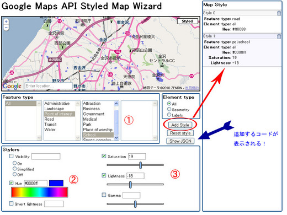Delete Style 0 with its trash icon
Screen dimensions: 287x215
[279, 13]
